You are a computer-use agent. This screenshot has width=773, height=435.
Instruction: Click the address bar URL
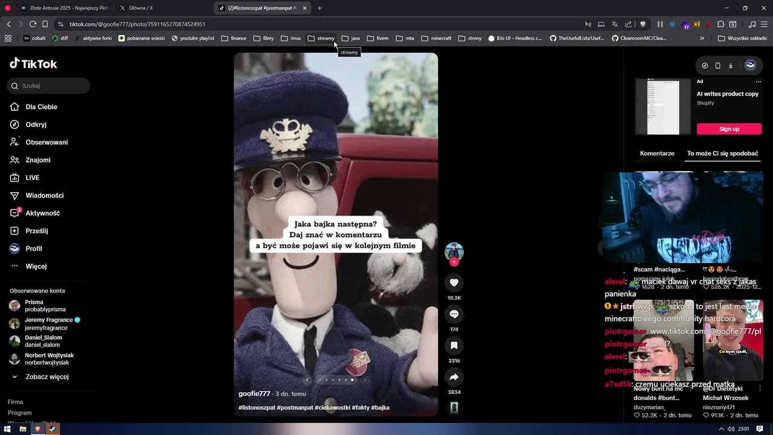tap(137, 24)
